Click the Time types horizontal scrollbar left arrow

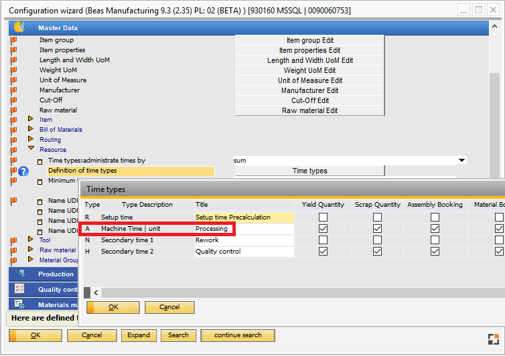pyautogui.click(x=96, y=292)
